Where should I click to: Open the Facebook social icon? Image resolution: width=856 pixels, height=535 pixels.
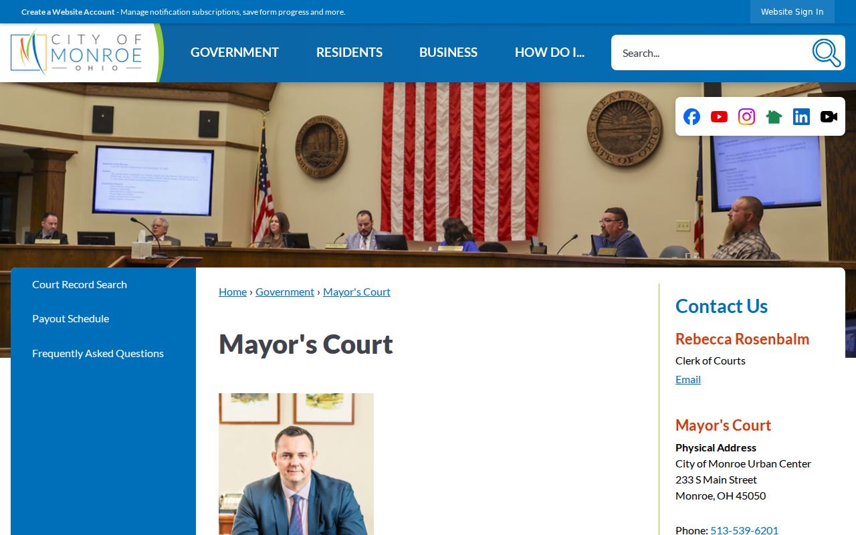coord(691,117)
